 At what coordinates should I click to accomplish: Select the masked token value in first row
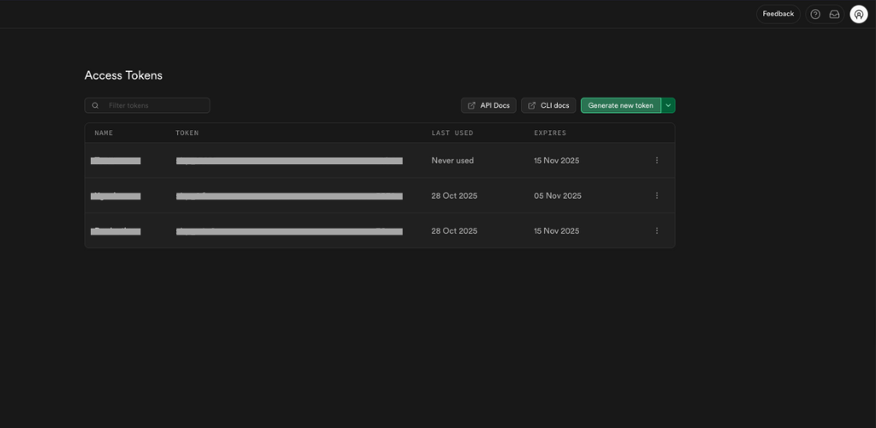289,160
